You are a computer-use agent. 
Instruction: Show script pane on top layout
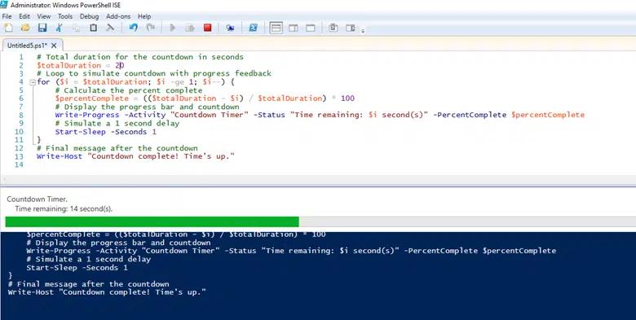coord(276,28)
